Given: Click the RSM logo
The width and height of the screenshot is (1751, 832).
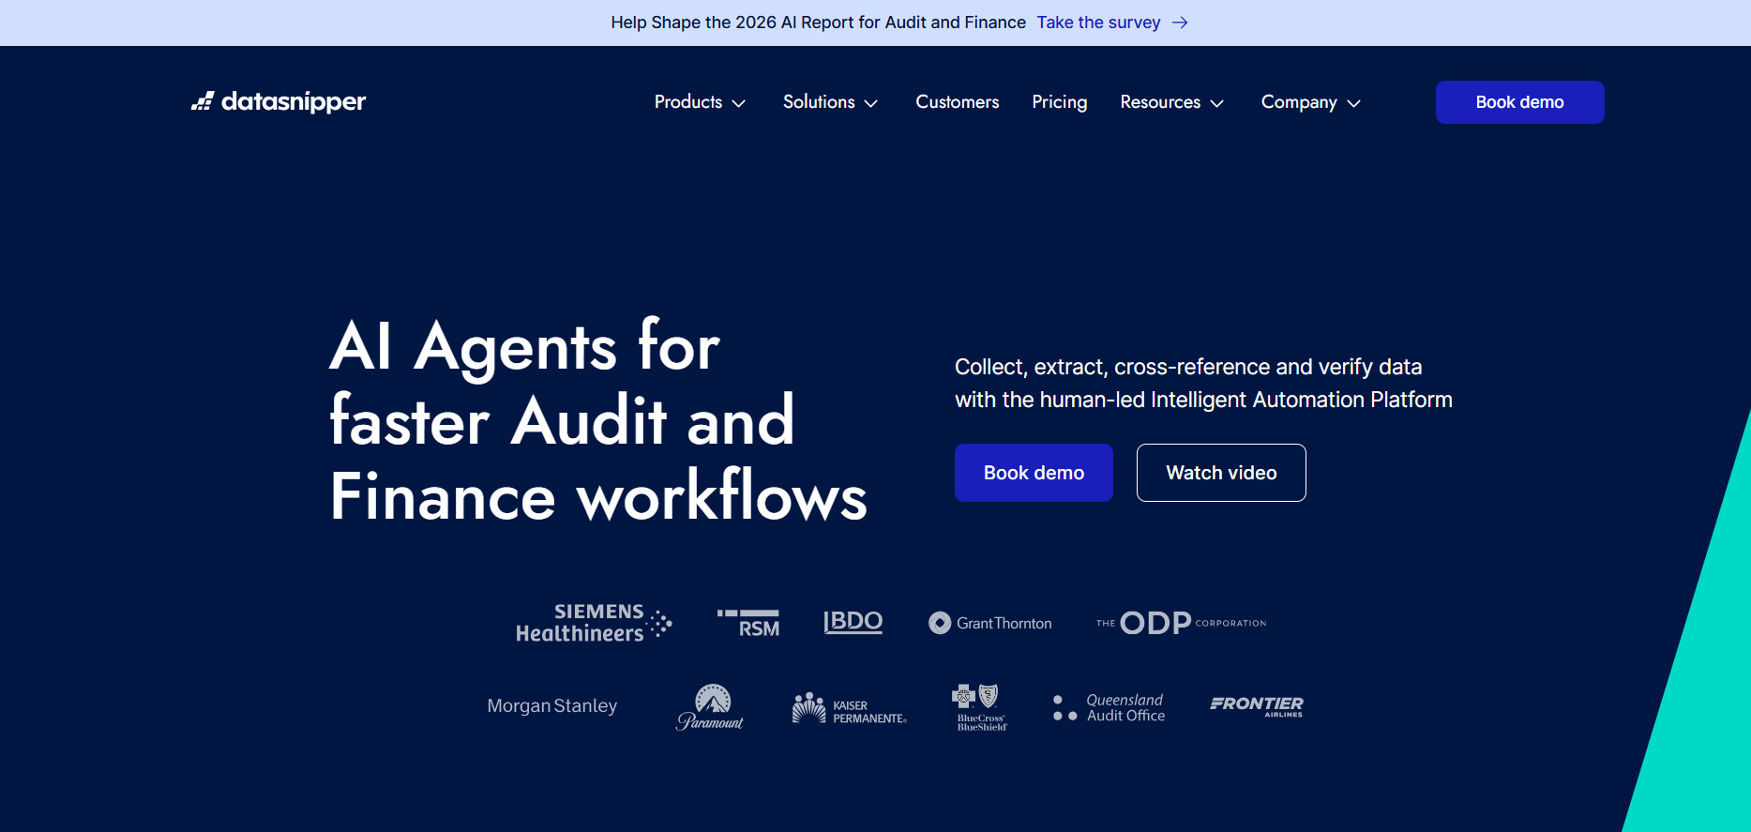Looking at the screenshot, I should [x=748, y=623].
